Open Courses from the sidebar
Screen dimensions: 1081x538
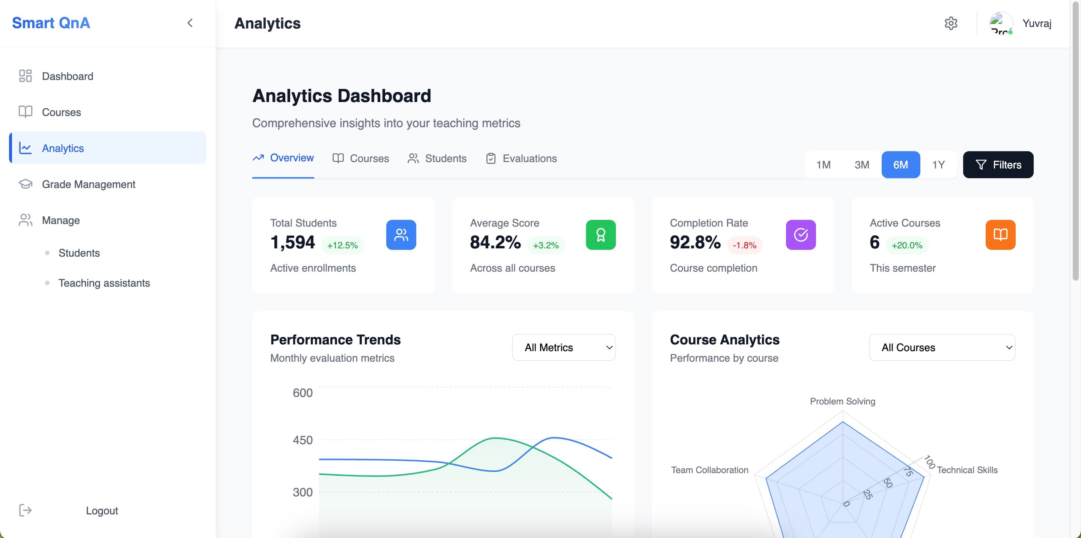108,112
